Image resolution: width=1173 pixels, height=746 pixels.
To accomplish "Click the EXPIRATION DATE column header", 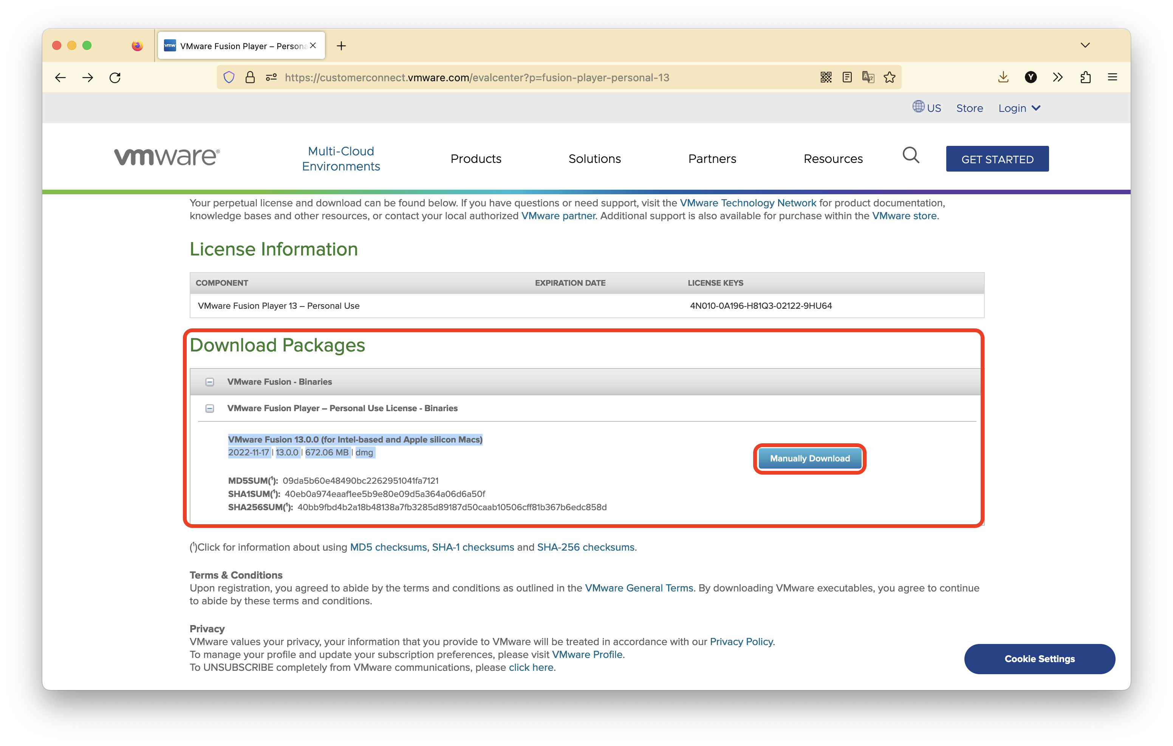I will pyautogui.click(x=570, y=283).
